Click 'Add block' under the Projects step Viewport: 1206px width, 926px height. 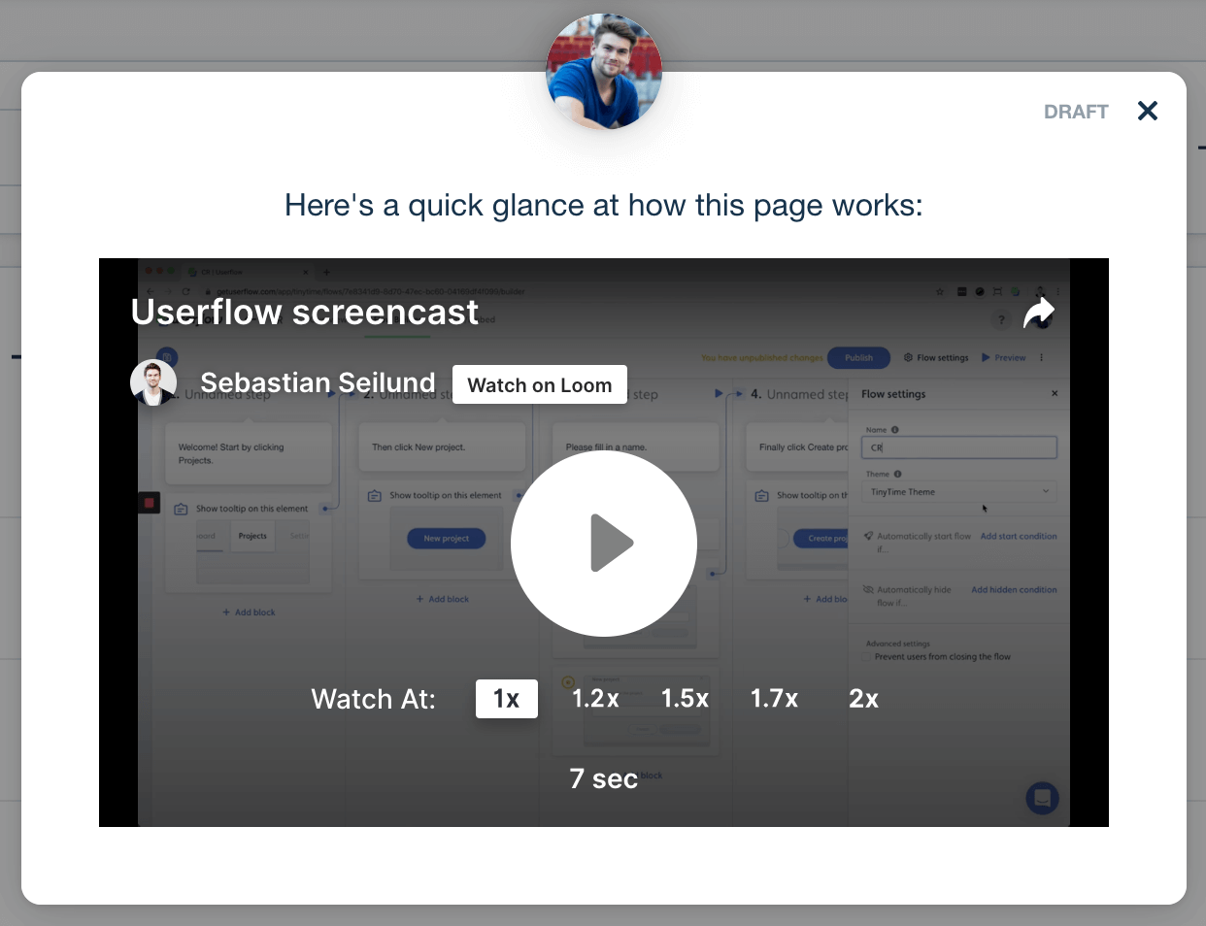pos(249,612)
